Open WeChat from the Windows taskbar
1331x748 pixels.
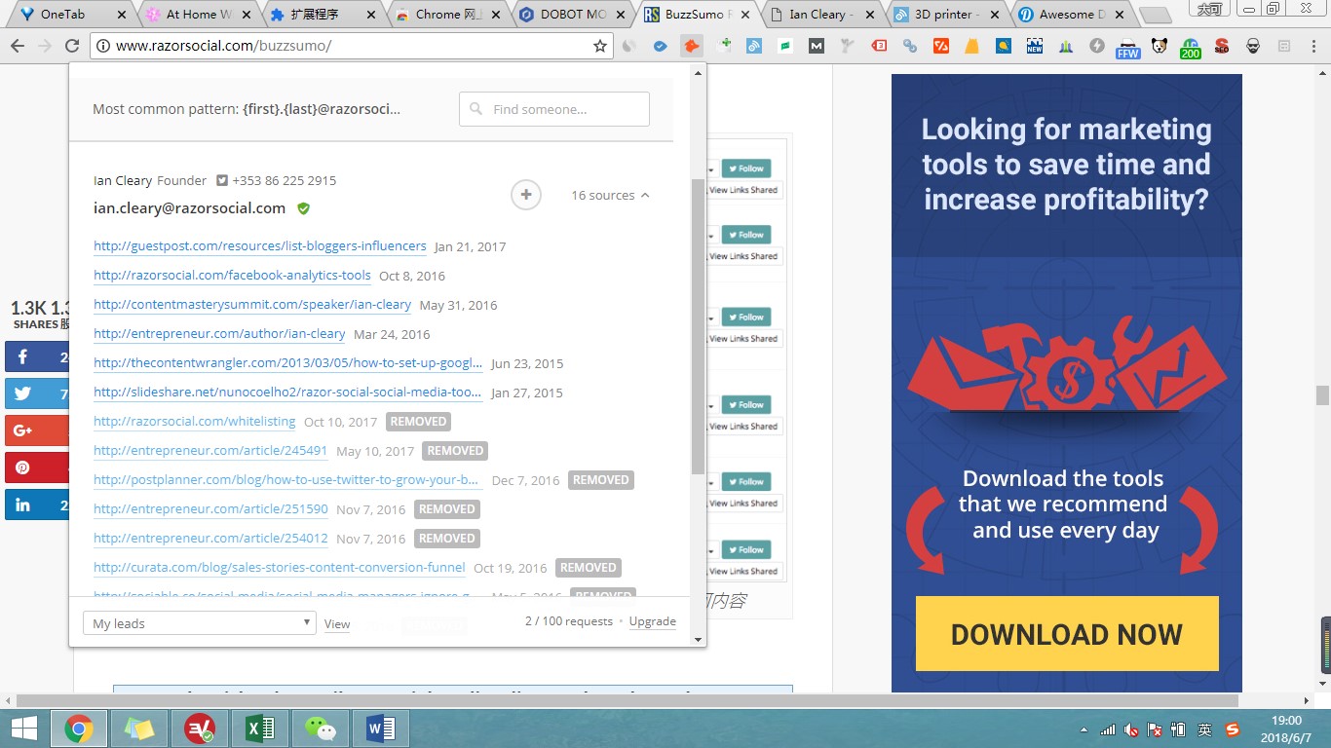coord(320,728)
